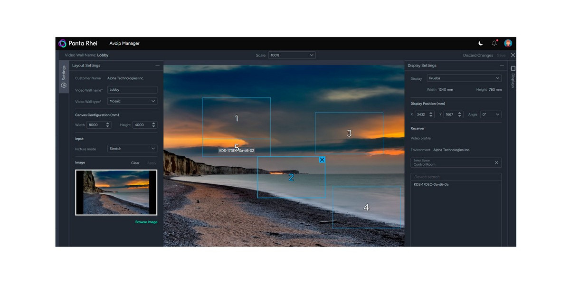The image size is (570, 285).
Task: Click the Panta Rhei logo icon
Action: (x=62, y=43)
